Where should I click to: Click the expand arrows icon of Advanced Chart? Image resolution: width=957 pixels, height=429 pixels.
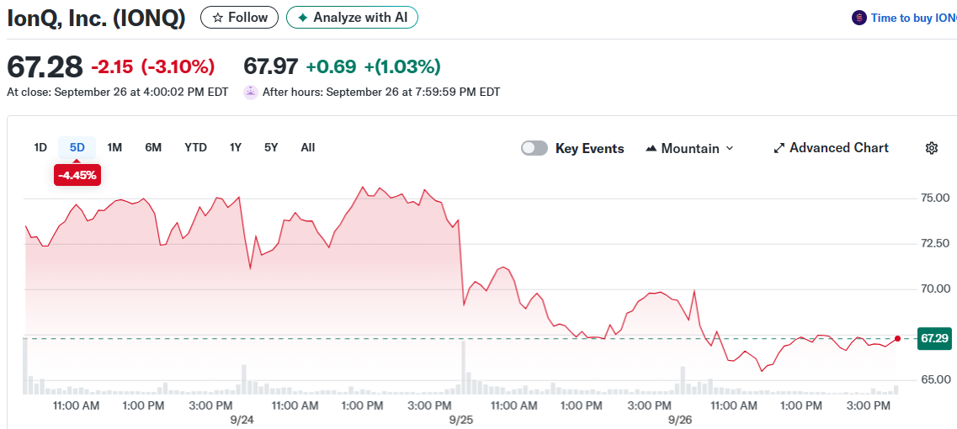point(779,148)
